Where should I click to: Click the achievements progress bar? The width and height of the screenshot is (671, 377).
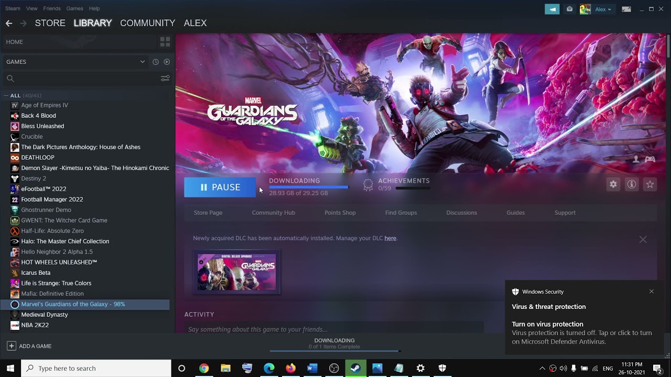pyautogui.click(x=413, y=188)
